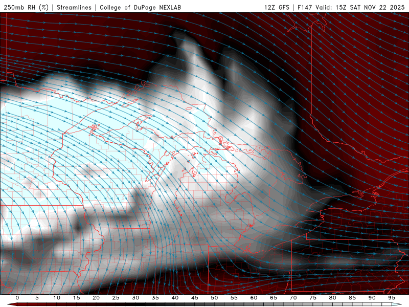Click the colorbar label 55

click(234, 298)
